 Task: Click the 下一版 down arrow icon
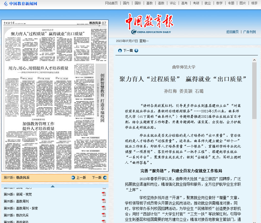click(x=105, y=178)
